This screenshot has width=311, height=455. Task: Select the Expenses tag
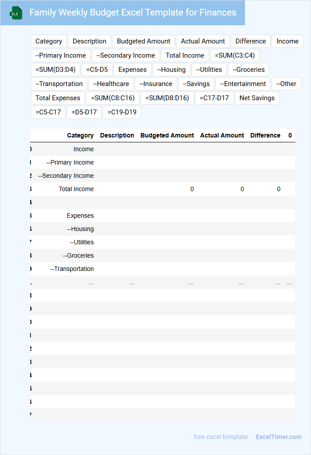click(x=132, y=70)
